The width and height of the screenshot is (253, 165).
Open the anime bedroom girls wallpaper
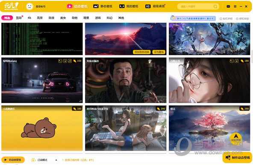[126, 128]
